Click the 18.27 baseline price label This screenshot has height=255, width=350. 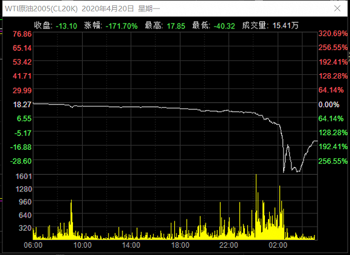(22, 105)
